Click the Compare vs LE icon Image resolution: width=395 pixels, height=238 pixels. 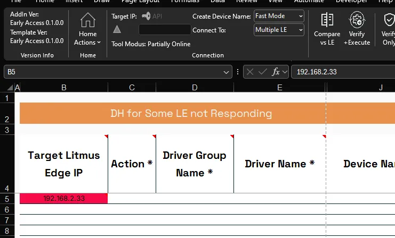click(327, 20)
